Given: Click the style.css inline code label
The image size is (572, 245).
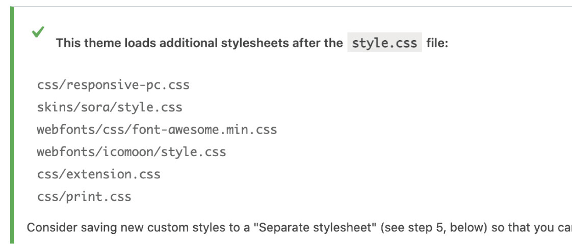Looking at the screenshot, I should tap(384, 43).
